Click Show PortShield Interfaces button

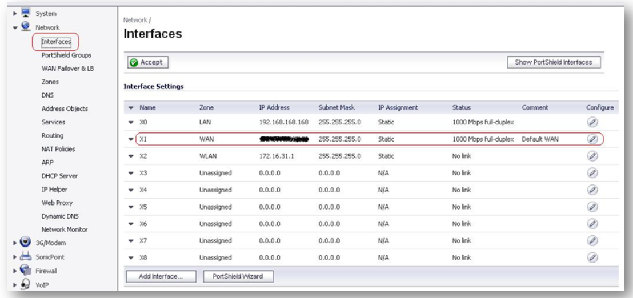click(554, 62)
